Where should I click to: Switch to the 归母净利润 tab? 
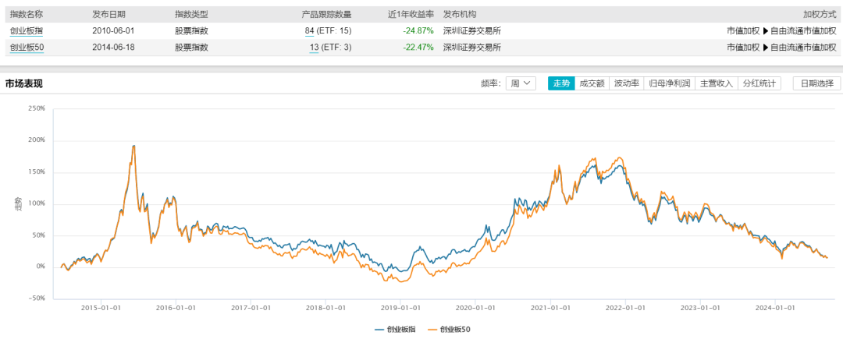pos(668,83)
